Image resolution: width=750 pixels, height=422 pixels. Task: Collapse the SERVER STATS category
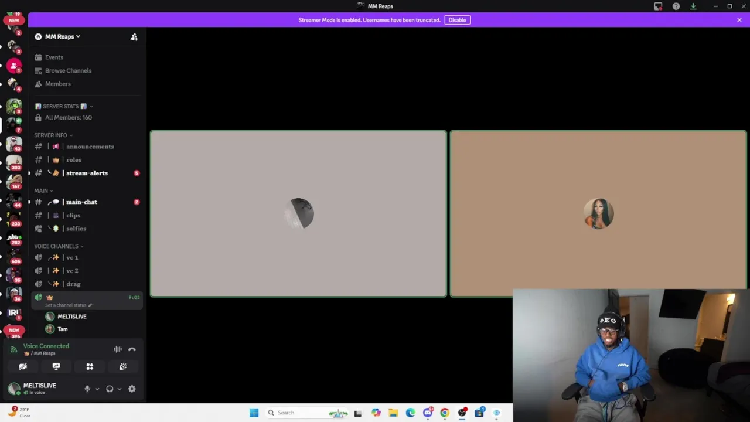pyautogui.click(x=64, y=106)
